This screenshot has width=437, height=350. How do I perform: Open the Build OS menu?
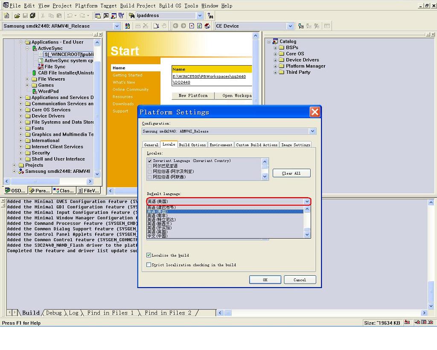pyautogui.click(x=170, y=6)
